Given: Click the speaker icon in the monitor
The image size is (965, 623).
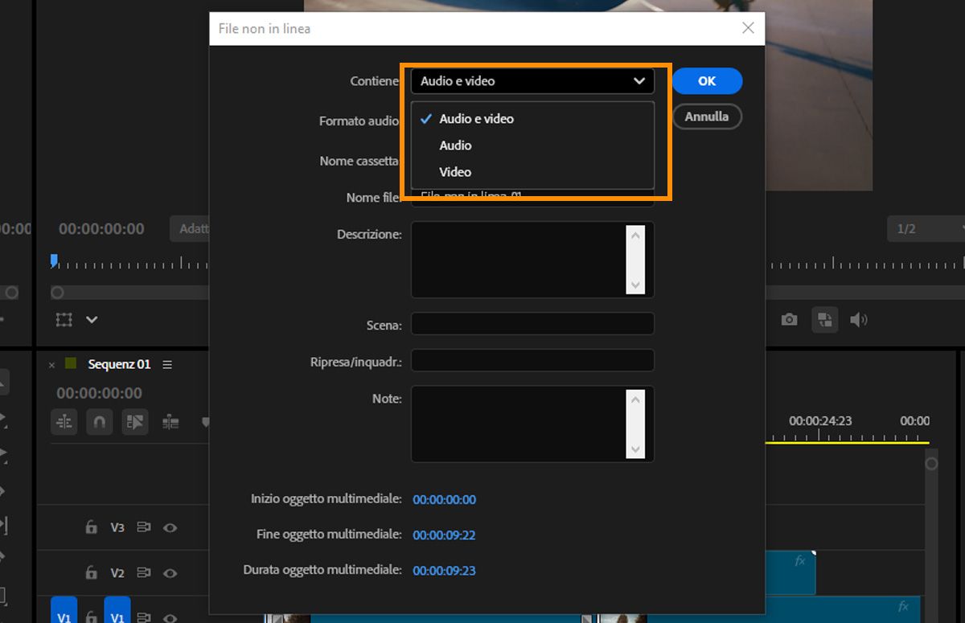Looking at the screenshot, I should tap(858, 319).
